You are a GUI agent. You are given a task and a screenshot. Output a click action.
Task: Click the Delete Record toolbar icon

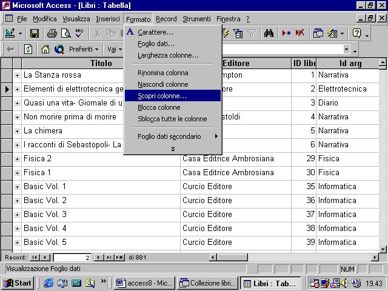pos(300,33)
